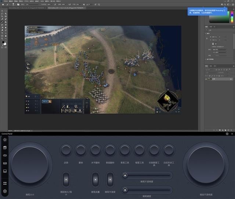Hide the background layer using eye icon
Viewport: 235px width, 199px height.
click(207, 79)
